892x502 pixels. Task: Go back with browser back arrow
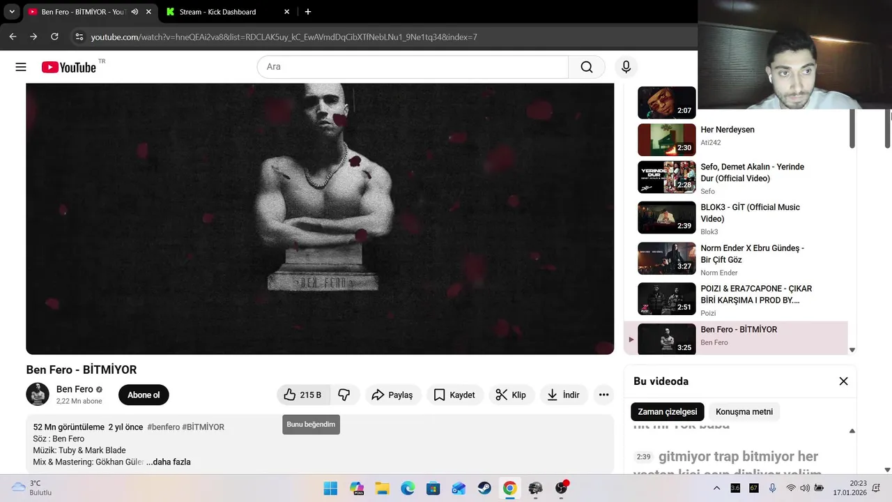(13, 37)
